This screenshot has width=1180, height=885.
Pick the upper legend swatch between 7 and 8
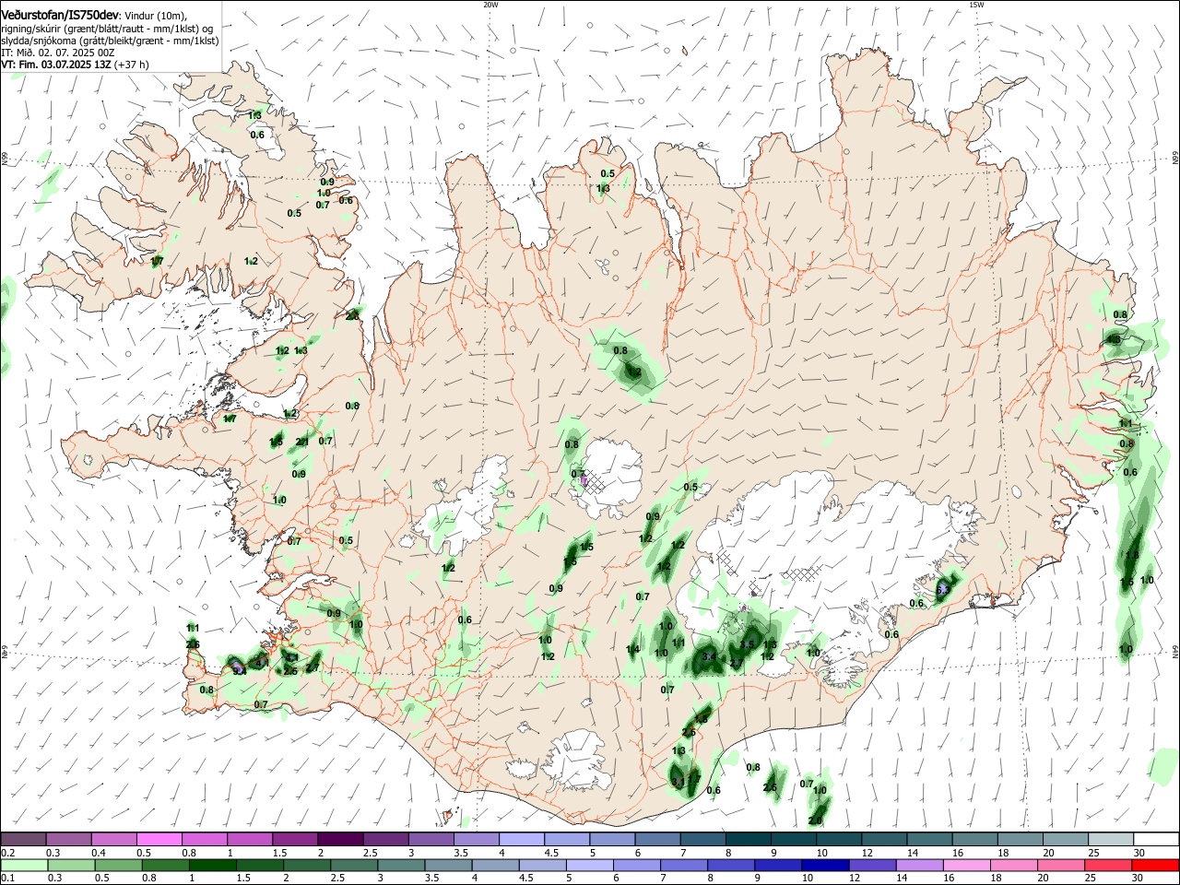[x=702, y=839]
